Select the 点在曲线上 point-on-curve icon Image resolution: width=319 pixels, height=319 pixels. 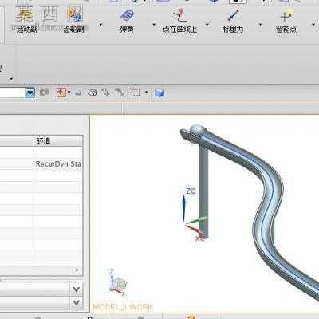(179, 15)
